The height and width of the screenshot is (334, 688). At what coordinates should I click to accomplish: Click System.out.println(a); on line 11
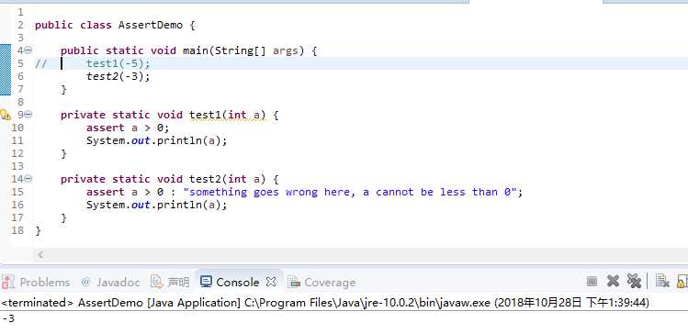pyautogui.click(x=157, y=140)
